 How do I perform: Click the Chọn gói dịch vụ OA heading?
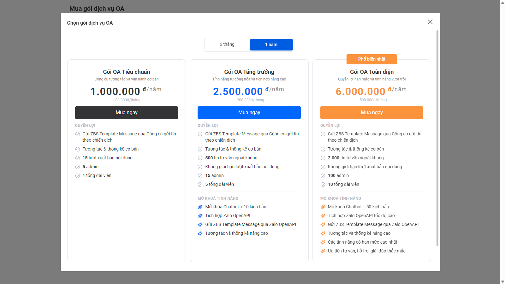pyautogui.click(x=90, y=23)
